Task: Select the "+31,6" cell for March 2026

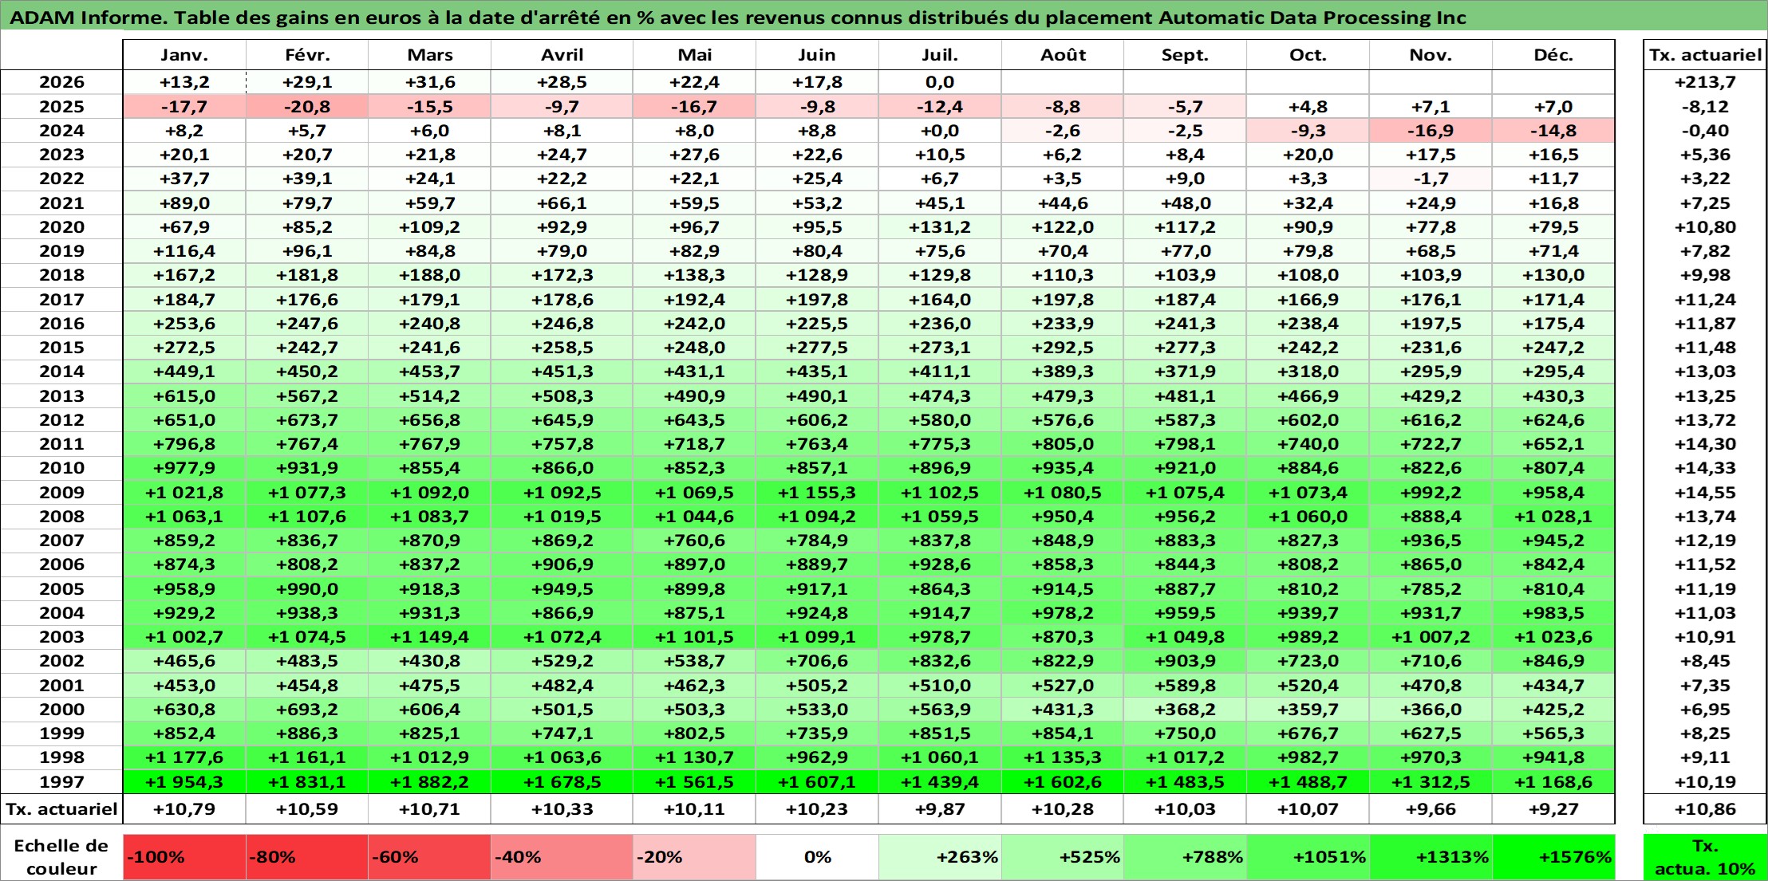Action: (430, 82)
